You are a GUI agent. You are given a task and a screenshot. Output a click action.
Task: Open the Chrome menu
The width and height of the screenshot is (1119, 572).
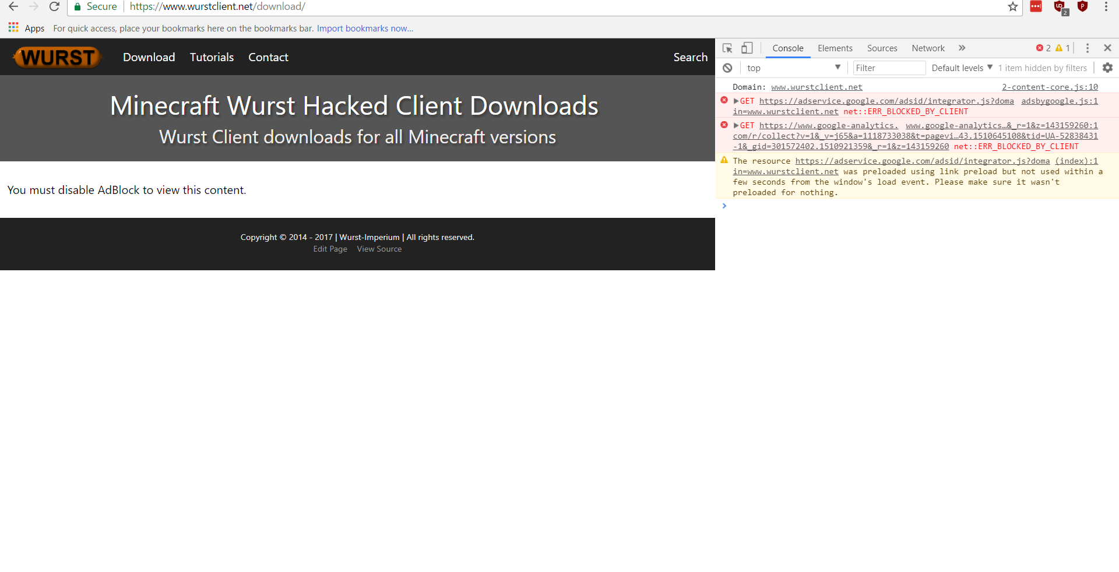coord(1107,7)
